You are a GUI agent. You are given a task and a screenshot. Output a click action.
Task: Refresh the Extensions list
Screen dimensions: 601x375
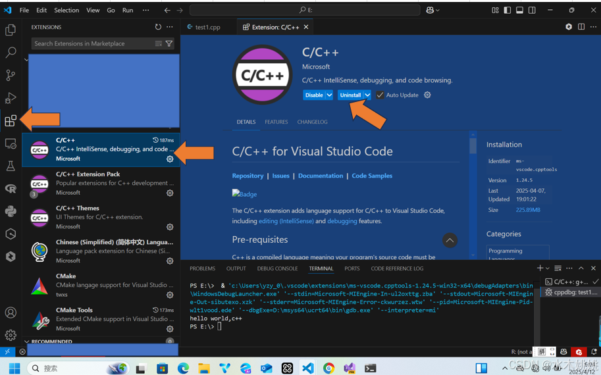pos(158,27)
